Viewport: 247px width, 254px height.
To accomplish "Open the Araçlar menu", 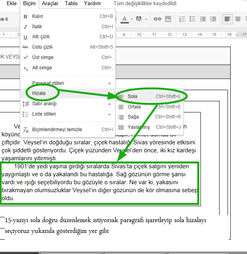I will (x=50, y=4).
